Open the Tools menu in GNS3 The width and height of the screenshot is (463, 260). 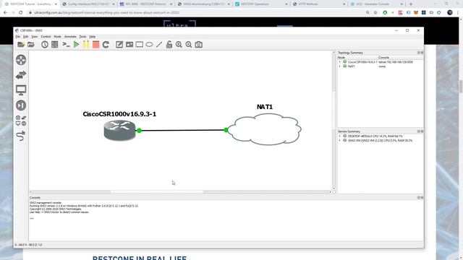[82, 37]
